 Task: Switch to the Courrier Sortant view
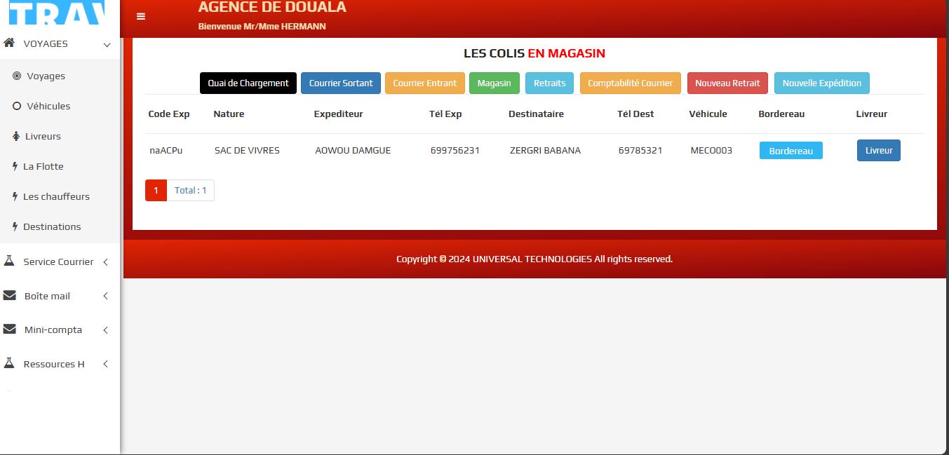pyautogui.click(x=341, y=83)
